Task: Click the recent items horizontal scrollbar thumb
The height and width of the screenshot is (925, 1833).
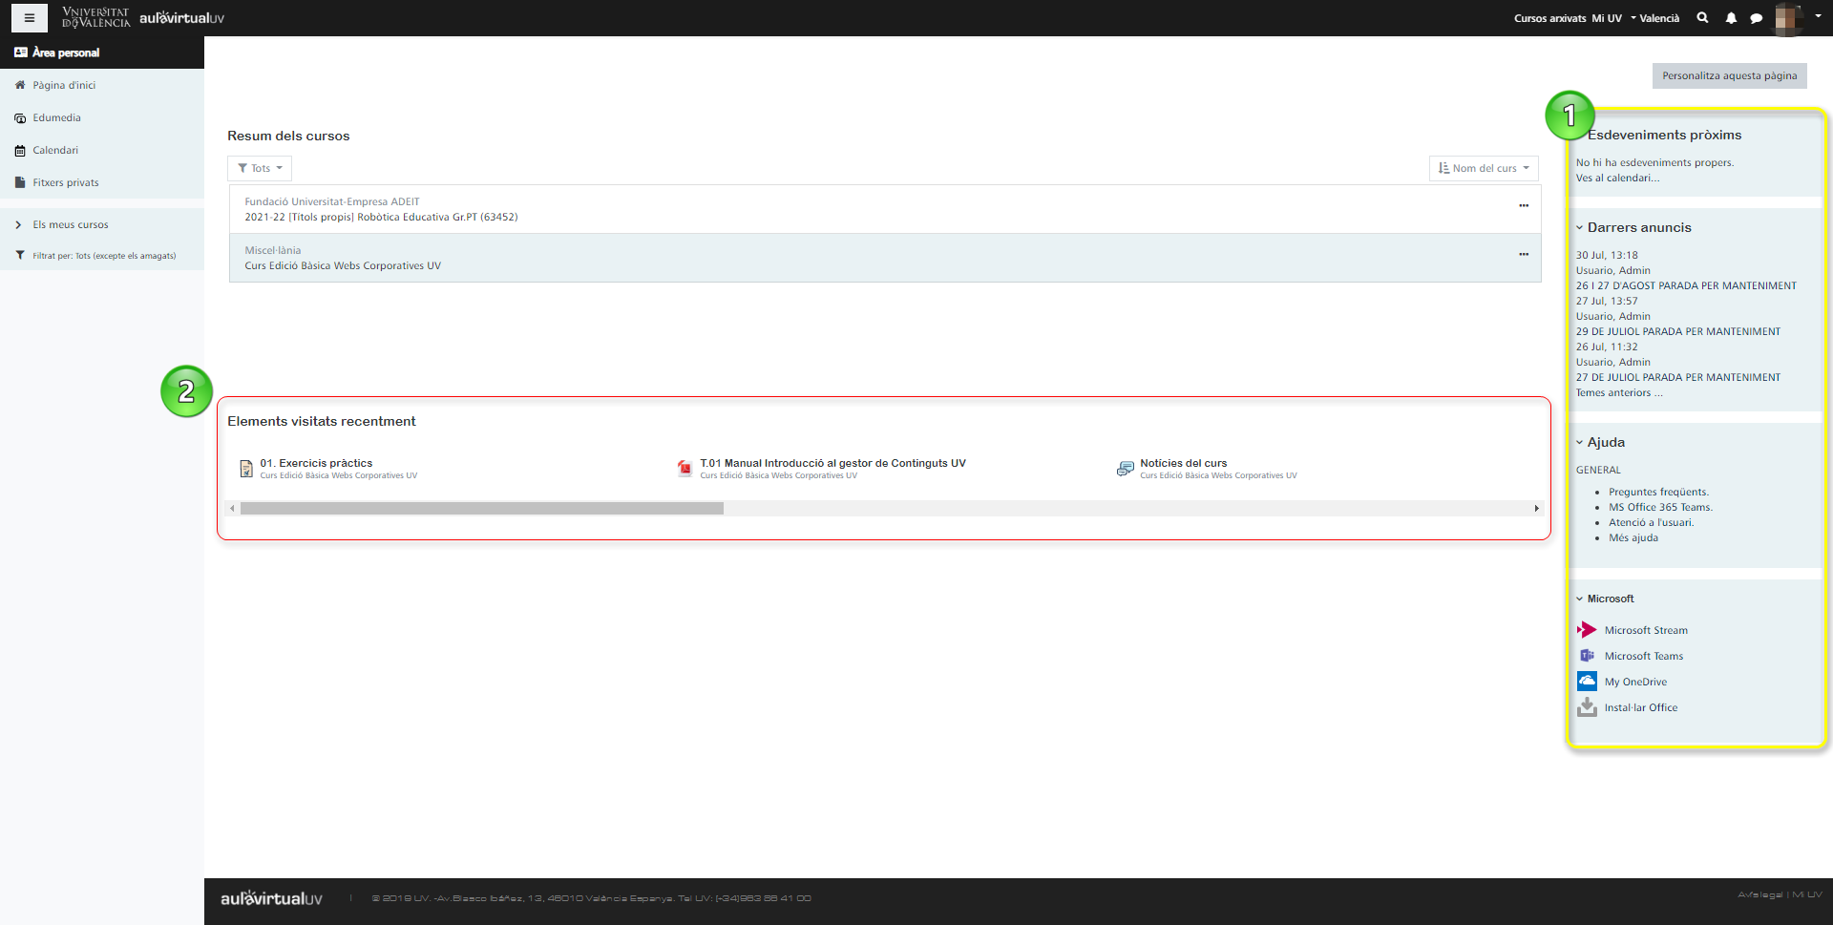Action: (482, 509)
